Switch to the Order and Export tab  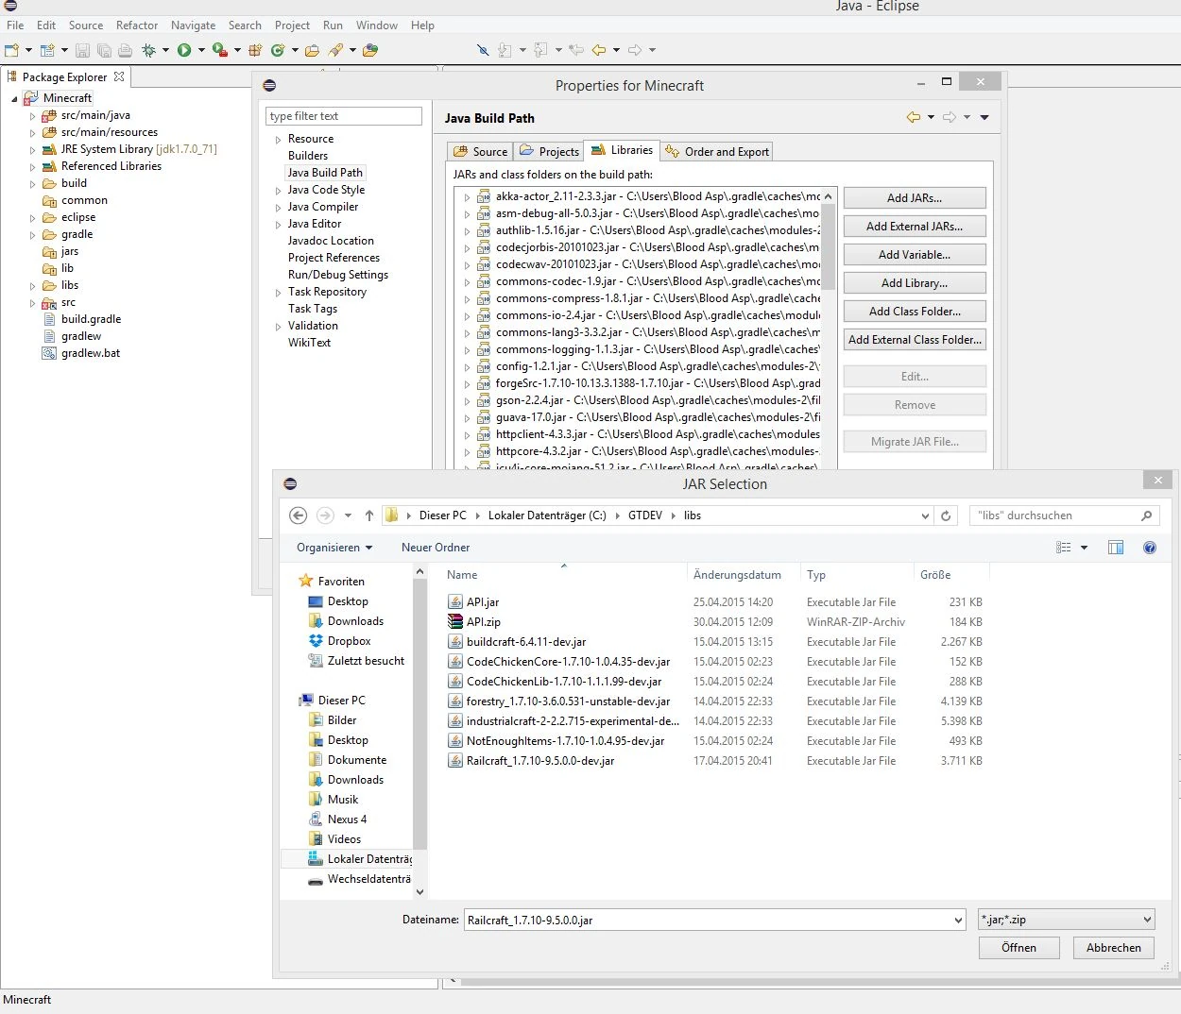717,151
